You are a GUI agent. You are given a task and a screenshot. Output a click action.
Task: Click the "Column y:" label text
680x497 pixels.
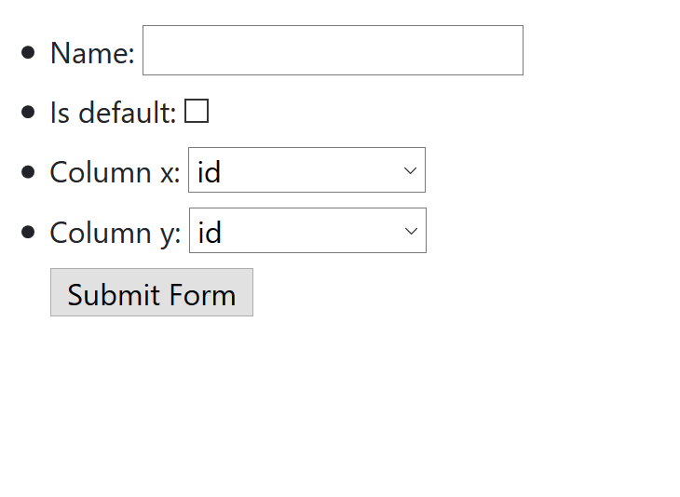pos(116,232)
